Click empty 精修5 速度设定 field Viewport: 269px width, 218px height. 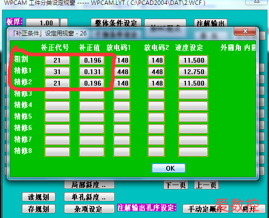[194, 118]
